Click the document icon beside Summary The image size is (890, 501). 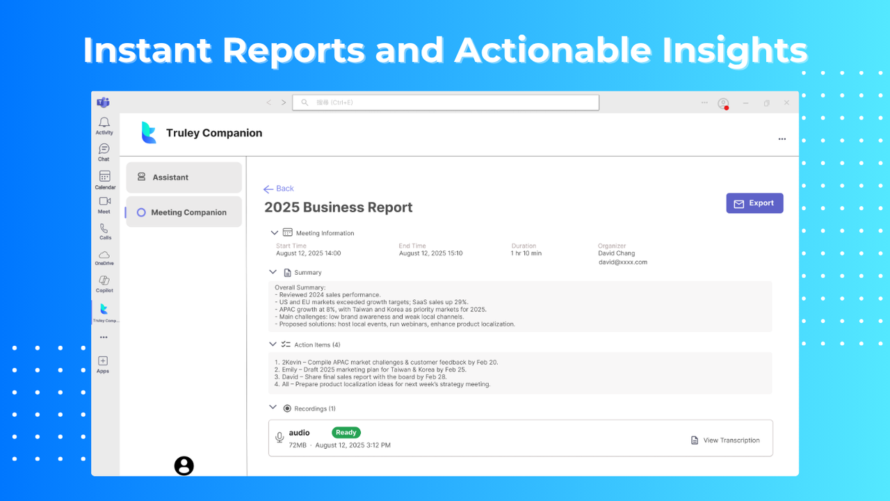(x=287, y=272)
